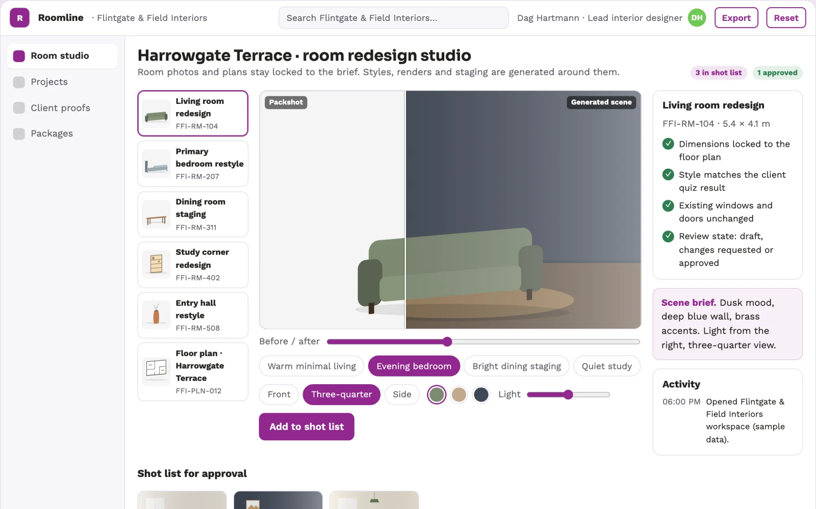Click the 1 approved badge

pos(777,73)
